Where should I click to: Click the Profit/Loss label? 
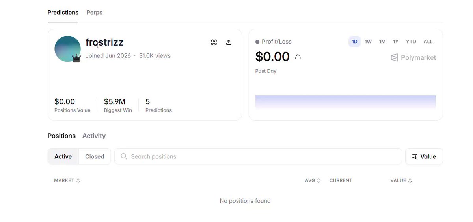pyautogui.click(x=277, y=42)
